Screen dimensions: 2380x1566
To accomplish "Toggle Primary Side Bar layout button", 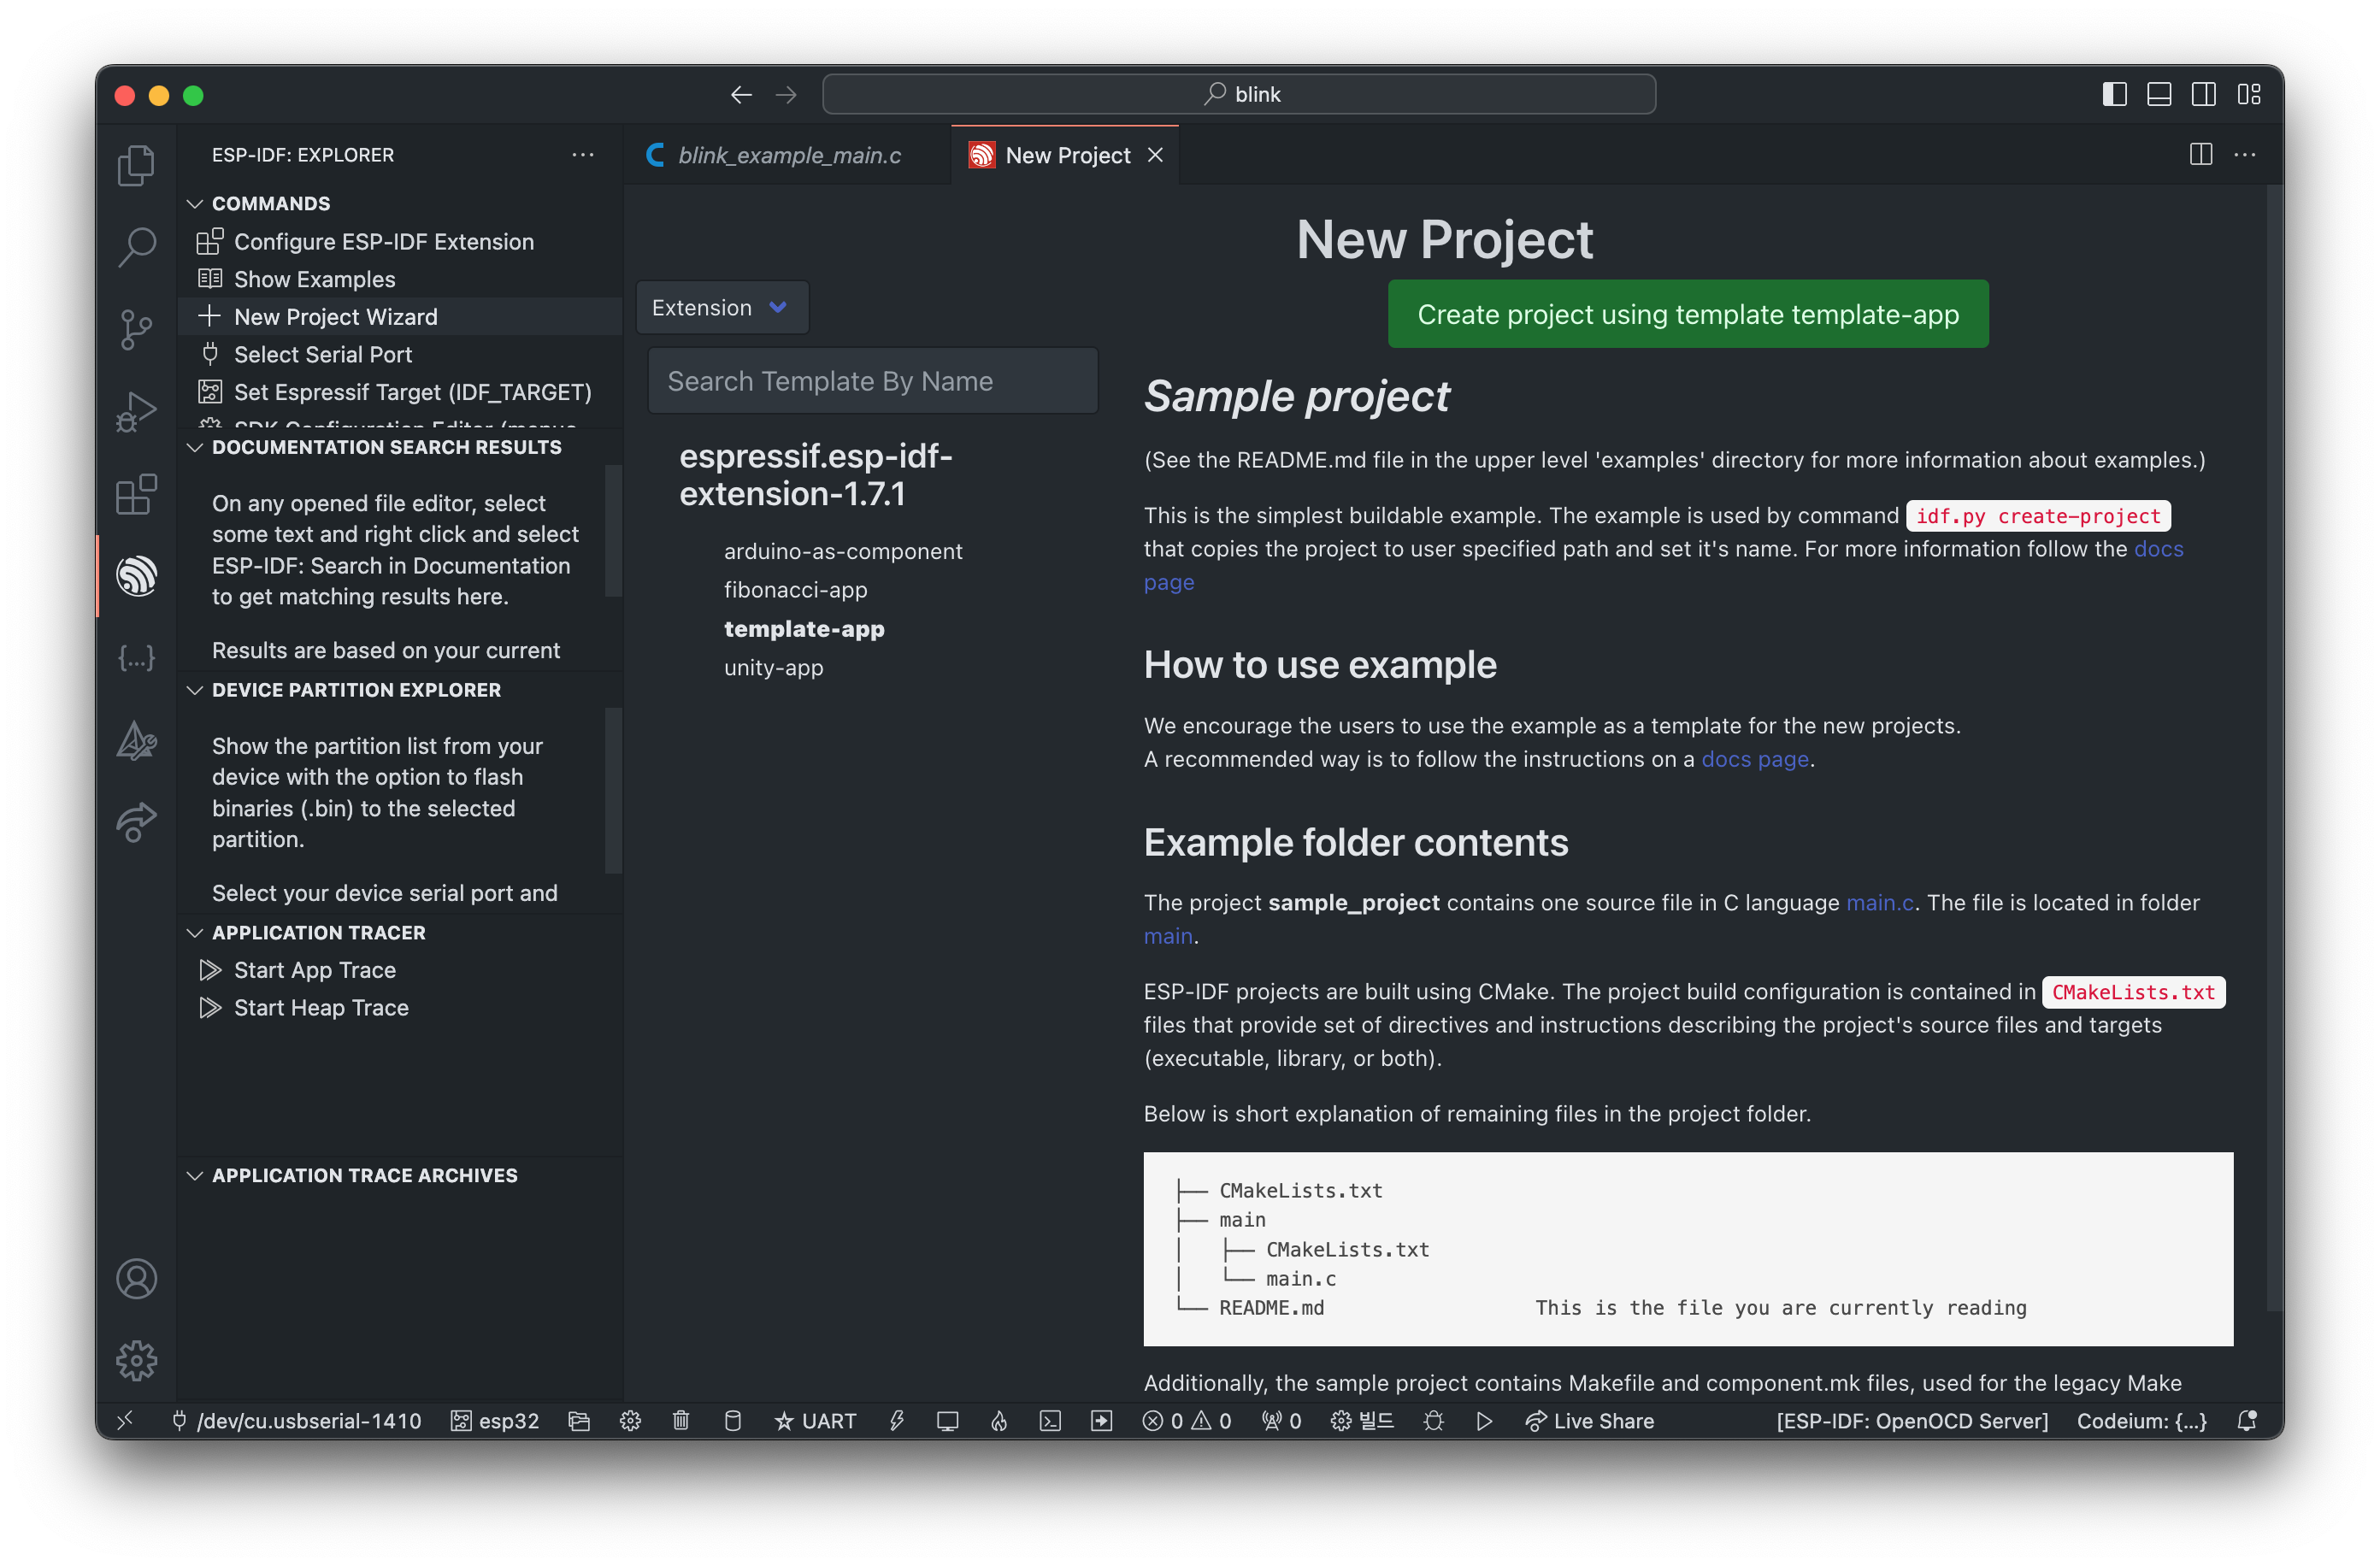I will tap(2114, 94).
